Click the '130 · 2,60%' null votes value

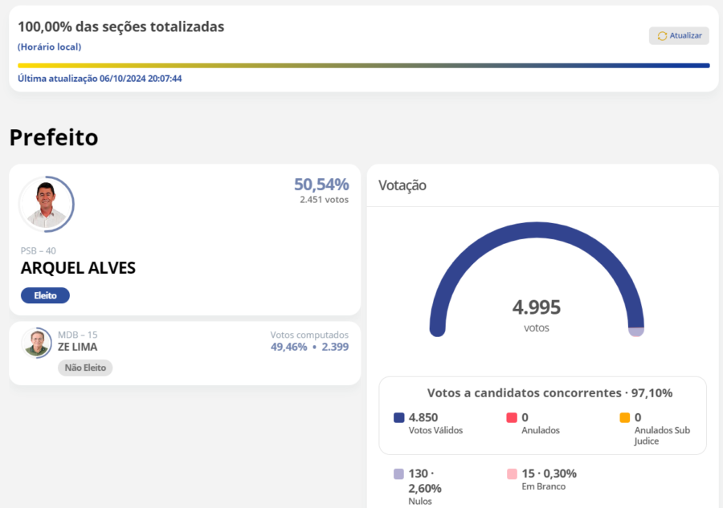tap(425, 481)
